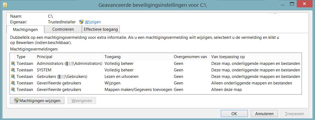Image resolution: width=315 pixels, height=120 pixels.
Task: Click the Wijzigen owner link
Action: point(93,22)
